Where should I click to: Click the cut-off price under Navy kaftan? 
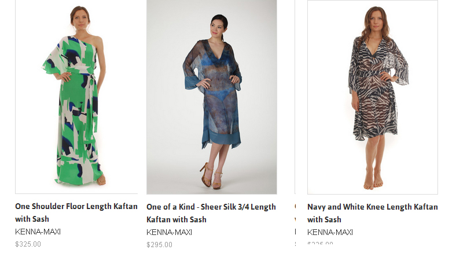(320, 243)
